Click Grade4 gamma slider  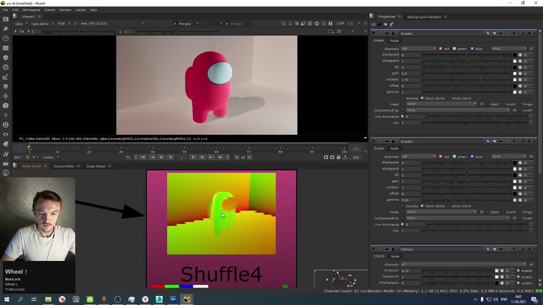click(467, 200)
